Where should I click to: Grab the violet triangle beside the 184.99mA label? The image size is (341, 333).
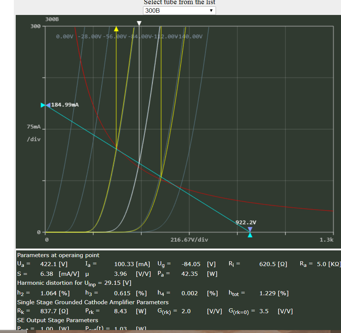(48, 105)
